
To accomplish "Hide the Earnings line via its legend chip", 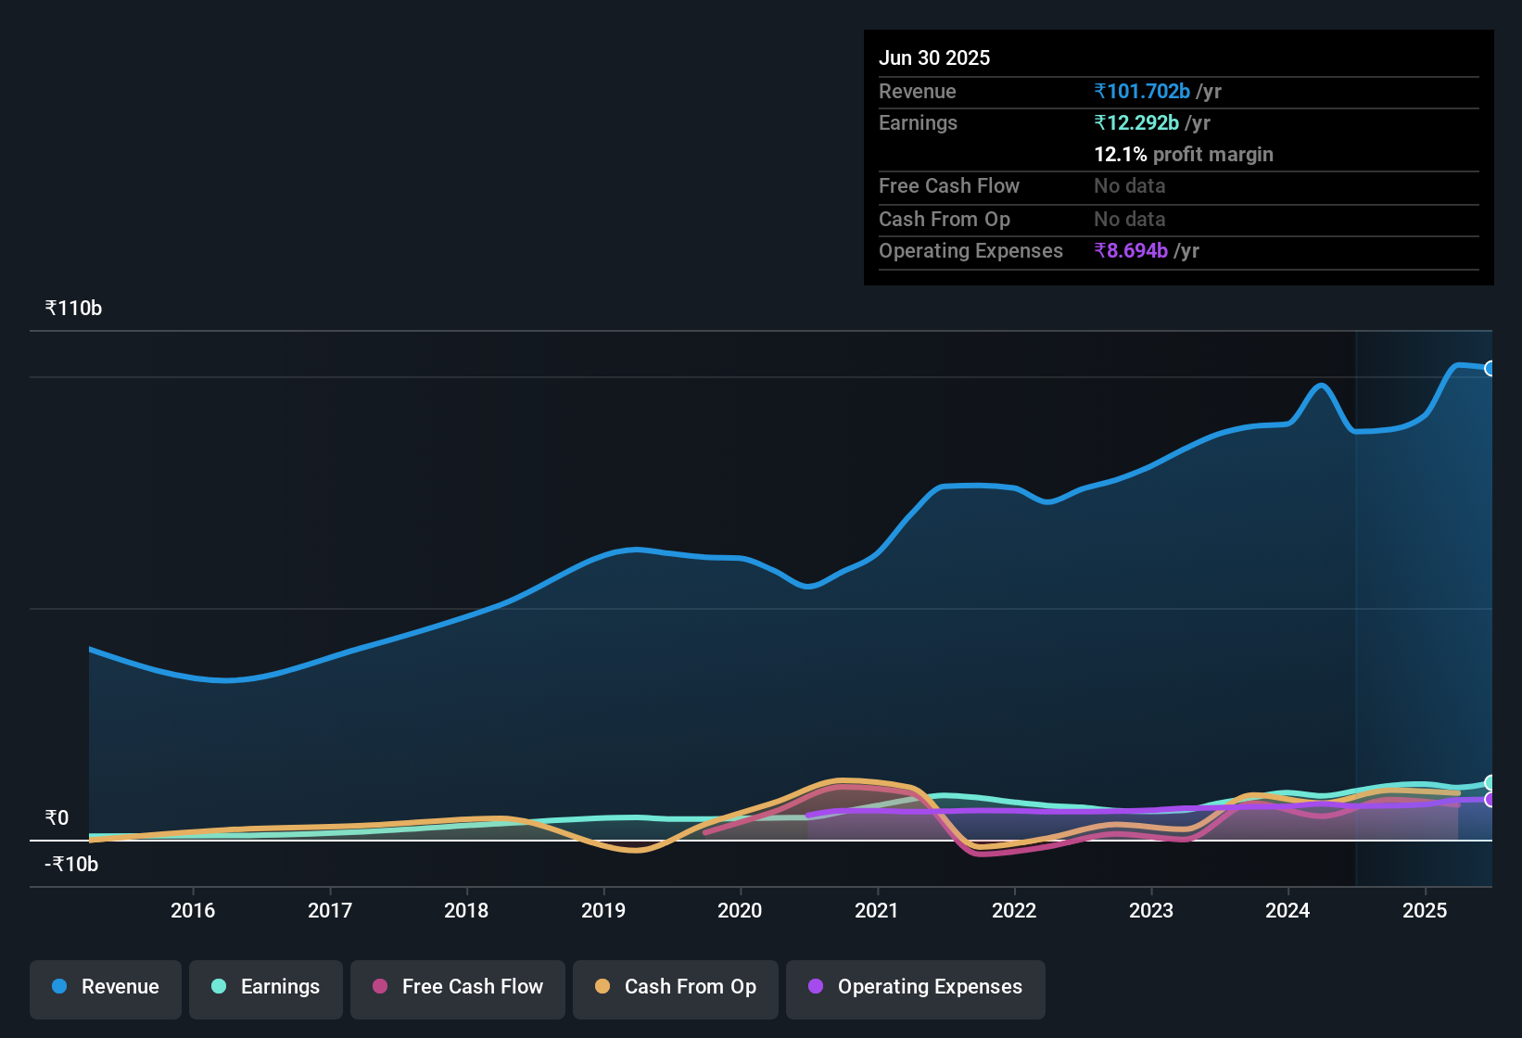I will pos(266,987).
